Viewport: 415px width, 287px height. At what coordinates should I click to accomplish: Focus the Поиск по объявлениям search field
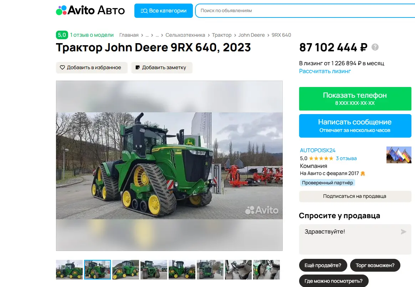[x=305, y=11]
